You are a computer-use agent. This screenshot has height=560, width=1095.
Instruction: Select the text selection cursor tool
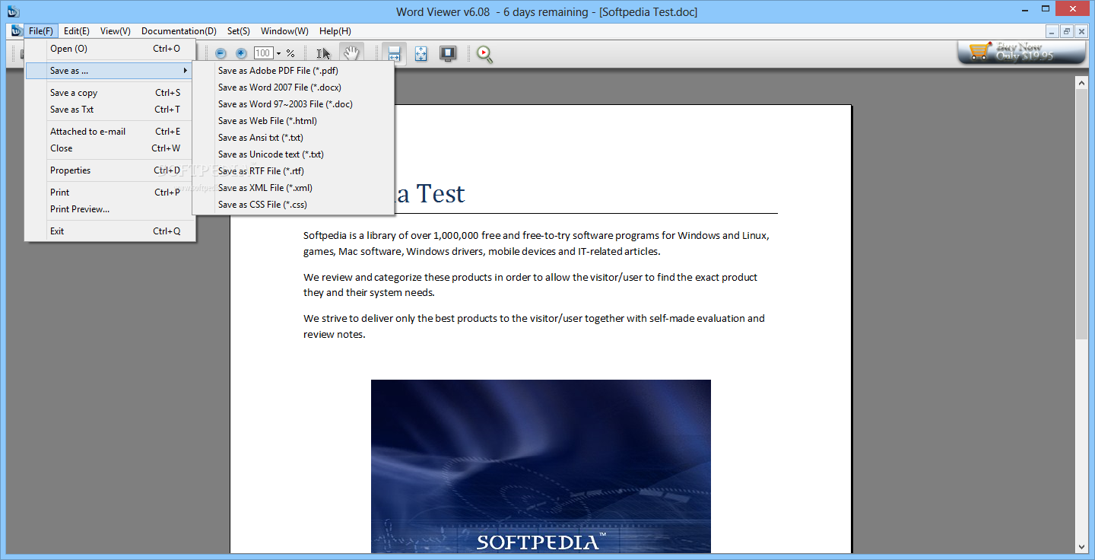click(324, 53)
